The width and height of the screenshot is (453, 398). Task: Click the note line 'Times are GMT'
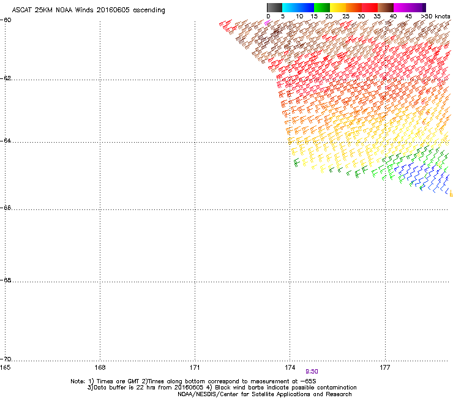click(118, 381)
